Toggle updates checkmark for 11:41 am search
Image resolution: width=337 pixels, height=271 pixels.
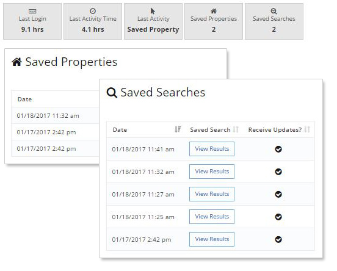pos(278,149)
